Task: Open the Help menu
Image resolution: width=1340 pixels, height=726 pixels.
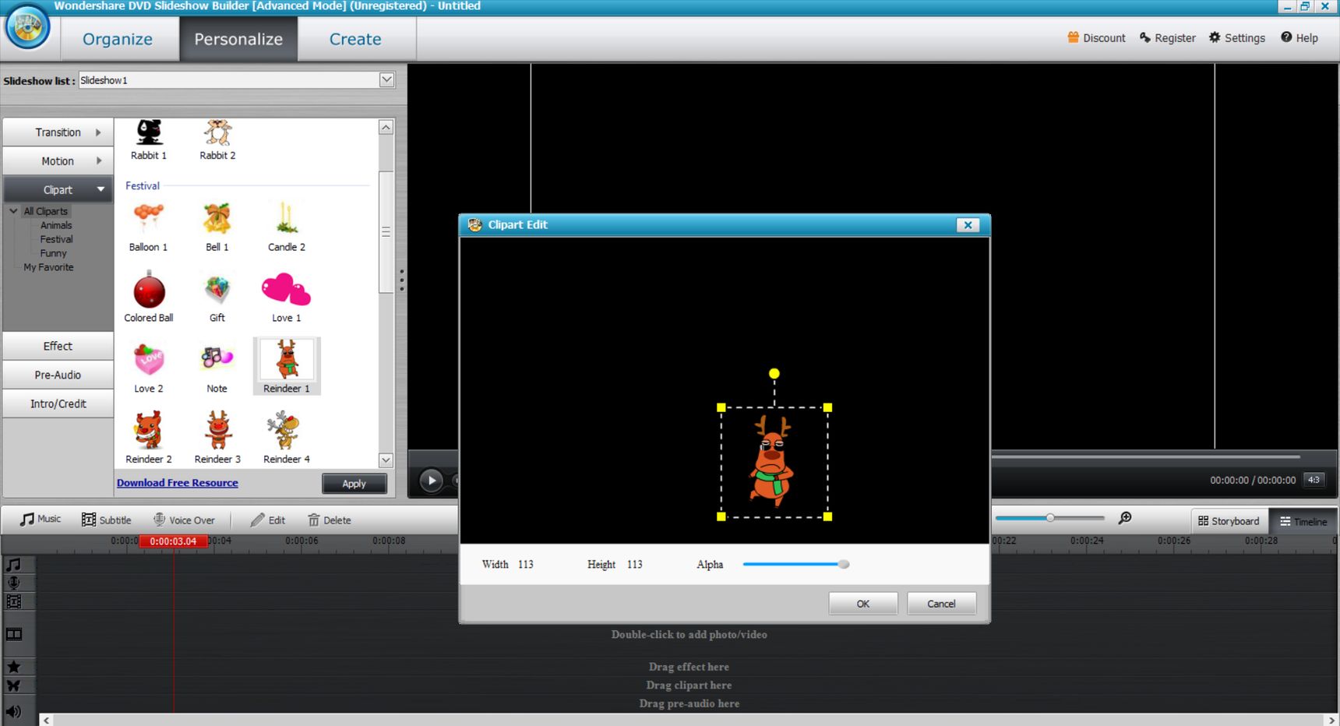Action: point(1299,37)
